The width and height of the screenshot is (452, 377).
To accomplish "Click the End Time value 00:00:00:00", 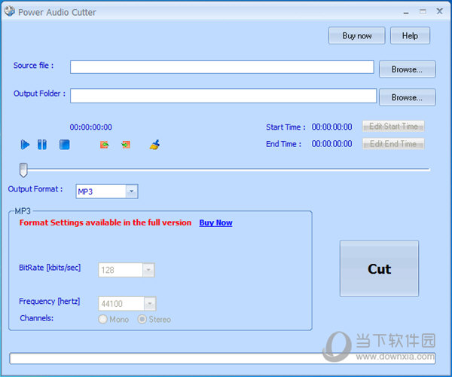I will [x=331, y=144].
